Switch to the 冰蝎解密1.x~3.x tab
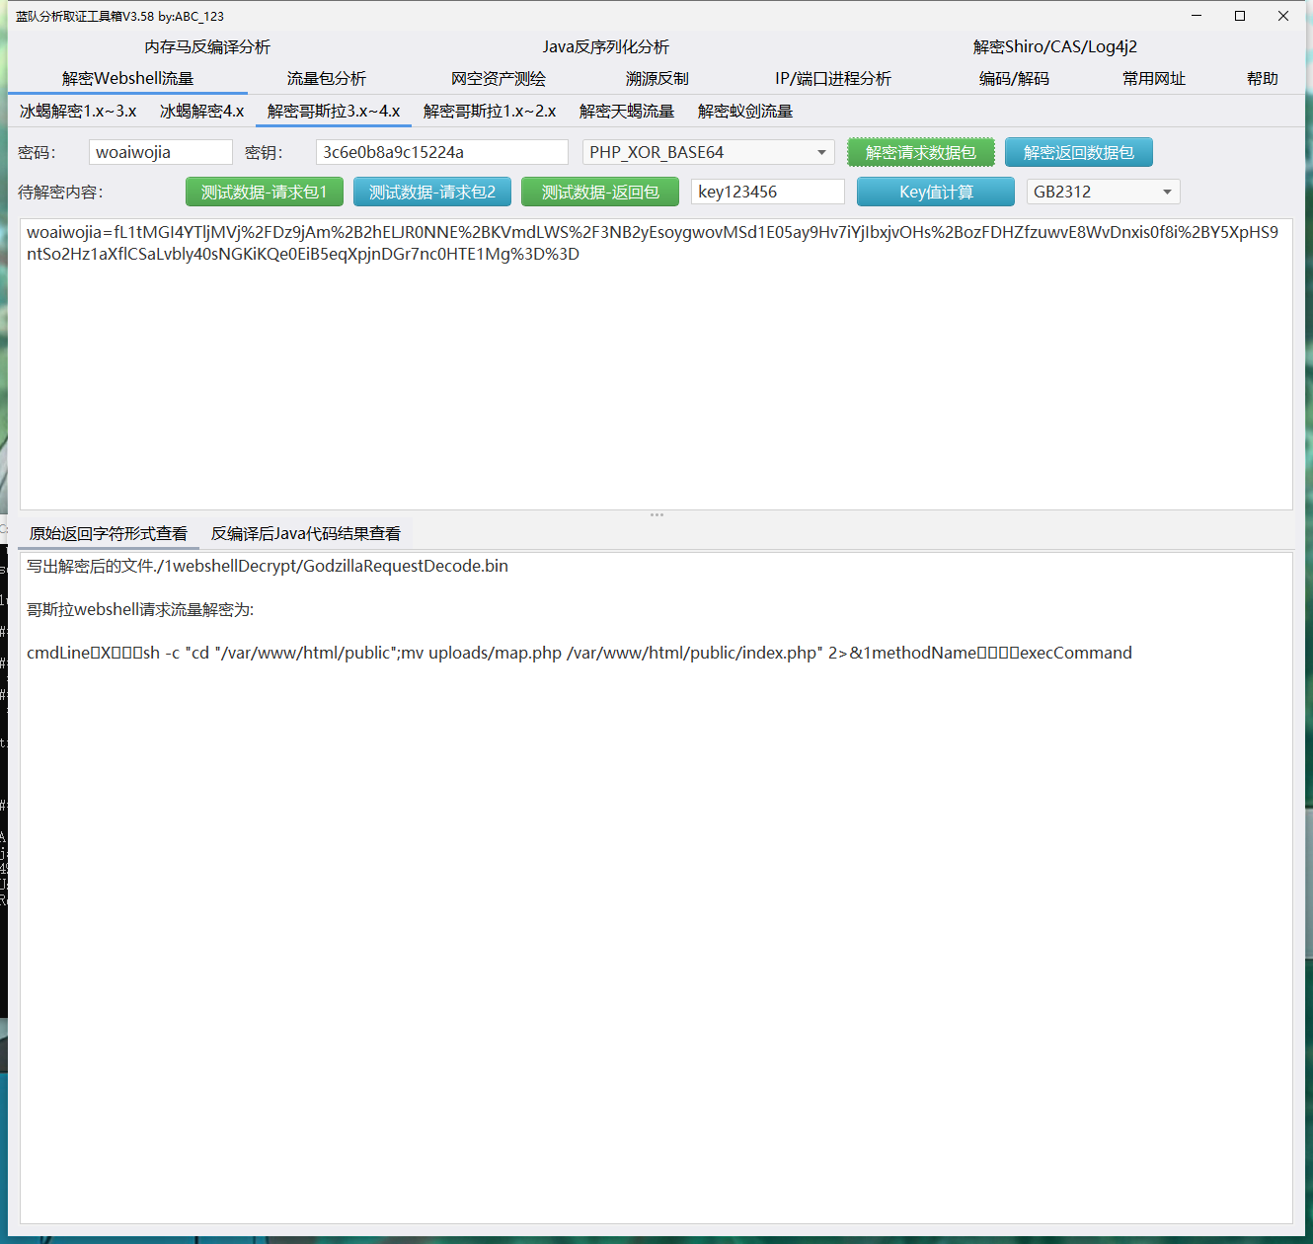Image resolution: width=1313 pixels, height=1244 pixels. click(x=78, y=112)
